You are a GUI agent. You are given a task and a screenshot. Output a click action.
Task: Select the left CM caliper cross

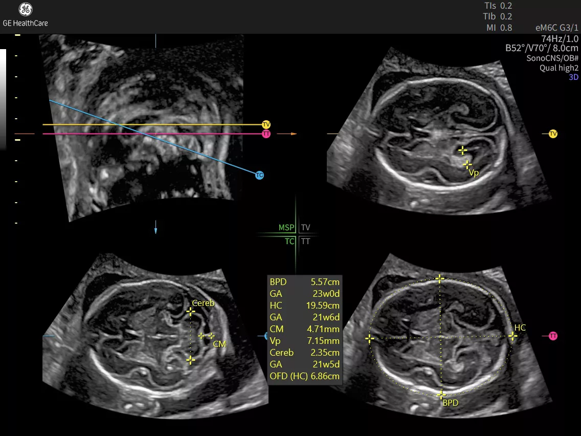[x=201, y=336]
